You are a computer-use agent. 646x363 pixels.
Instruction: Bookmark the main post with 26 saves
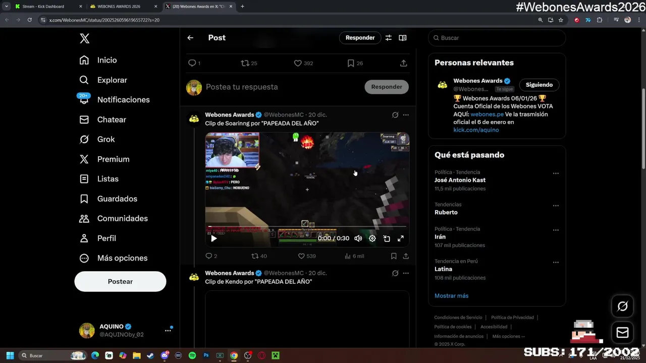(x=351, y=63)
